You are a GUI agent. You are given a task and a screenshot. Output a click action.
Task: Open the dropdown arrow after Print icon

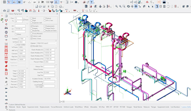(63, 7)
